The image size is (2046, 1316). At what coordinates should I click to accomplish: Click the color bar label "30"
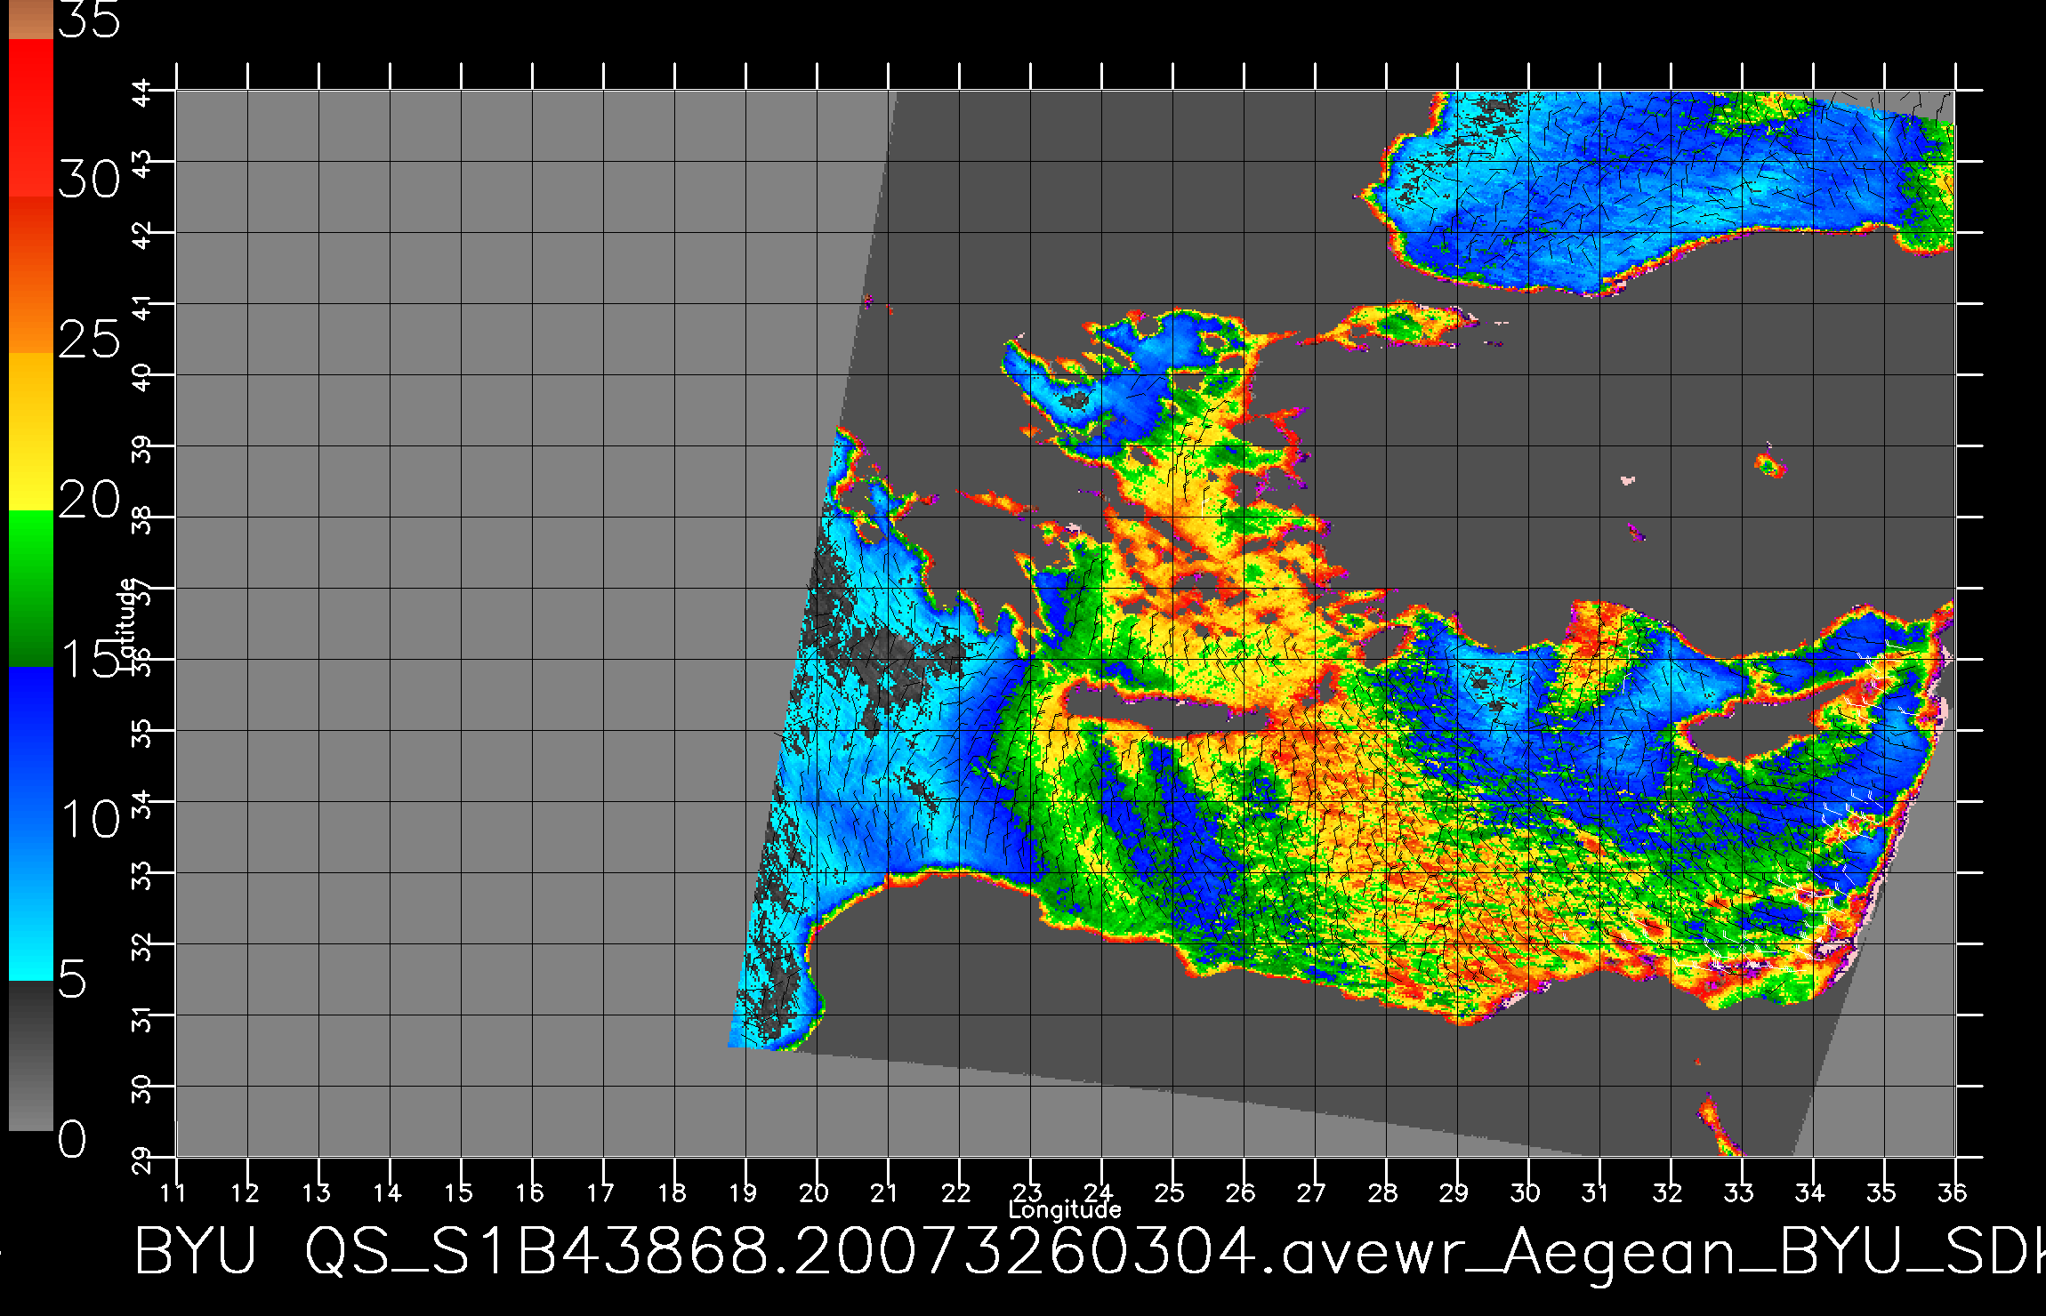[x=89, y=180]
